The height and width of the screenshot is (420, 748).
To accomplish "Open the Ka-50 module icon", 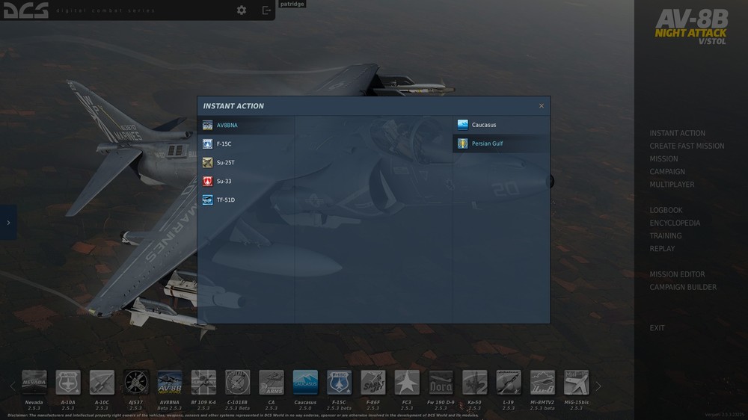I will pyautogui.click(x=475, y=383).
